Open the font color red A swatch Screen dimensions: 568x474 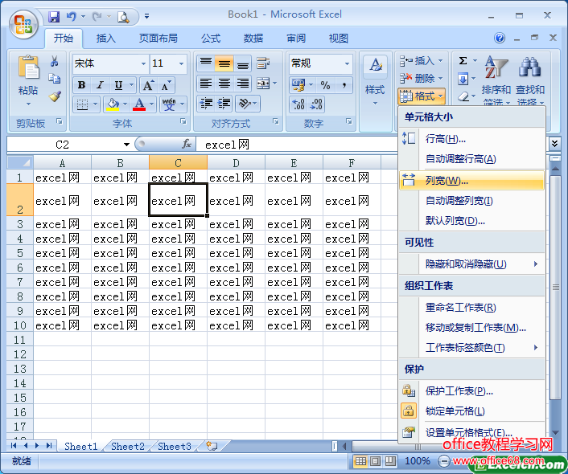click(139, 104)
